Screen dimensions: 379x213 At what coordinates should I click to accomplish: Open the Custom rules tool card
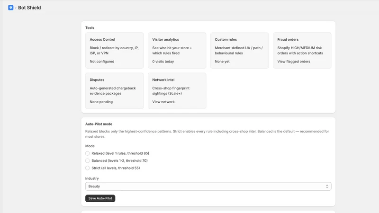[240, 51]
